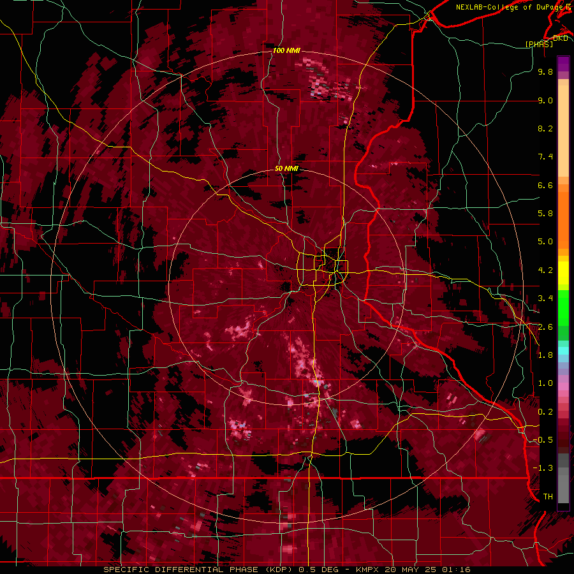Click the [PHAS] legend unit label

(539, 44)
